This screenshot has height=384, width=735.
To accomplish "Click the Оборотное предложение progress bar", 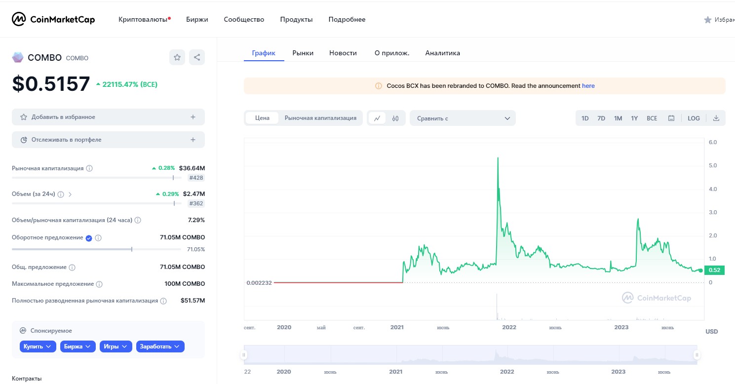I will pyautogui.click(x=97, y=249).
